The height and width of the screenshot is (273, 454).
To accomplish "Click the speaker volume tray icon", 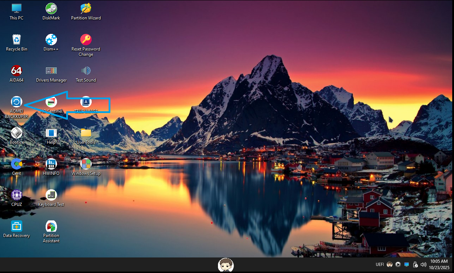I will tap(424, 265).
